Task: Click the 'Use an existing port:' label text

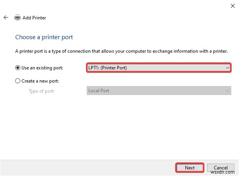Action: (x=42, y=68)
